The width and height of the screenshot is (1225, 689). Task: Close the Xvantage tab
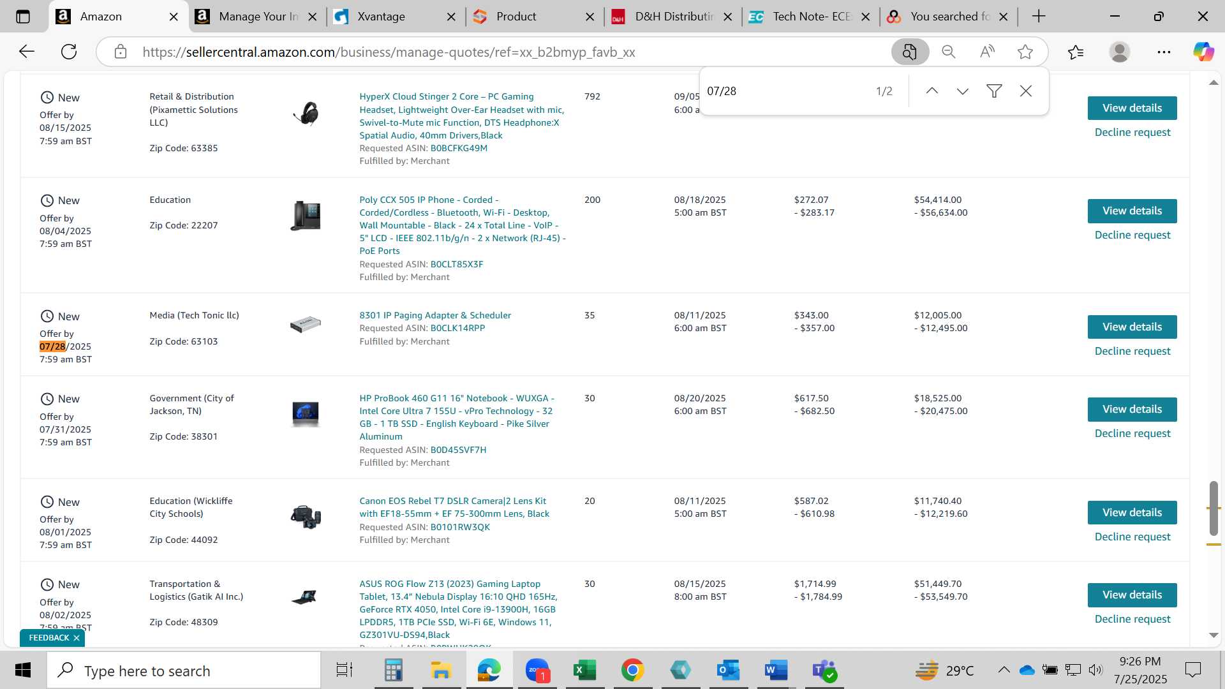point(451,17)
